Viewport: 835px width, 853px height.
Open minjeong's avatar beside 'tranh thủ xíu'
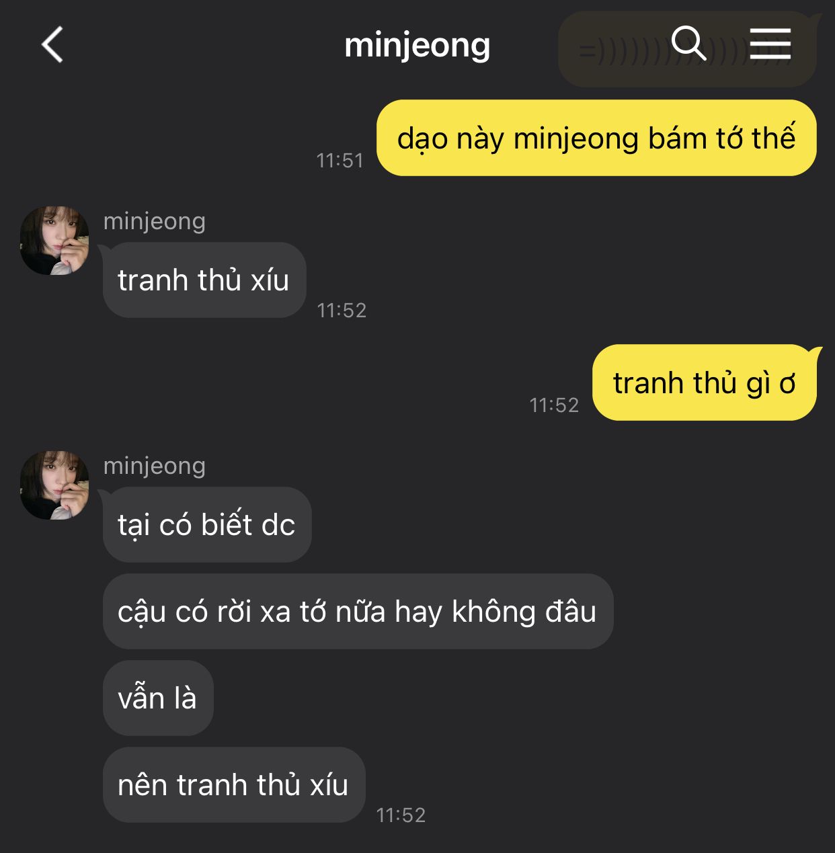54,241
